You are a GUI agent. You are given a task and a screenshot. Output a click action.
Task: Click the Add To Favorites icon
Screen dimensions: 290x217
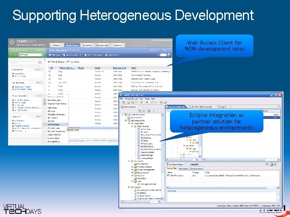86,55
